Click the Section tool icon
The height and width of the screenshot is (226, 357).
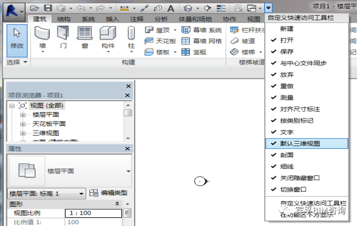tap(207, 9)
